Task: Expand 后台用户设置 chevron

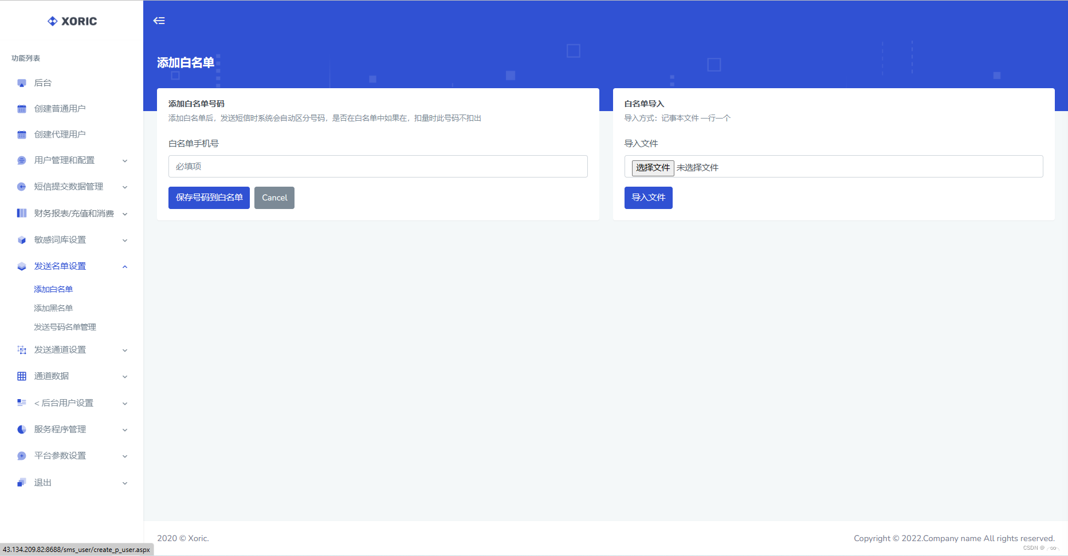Action: [125, 404]
